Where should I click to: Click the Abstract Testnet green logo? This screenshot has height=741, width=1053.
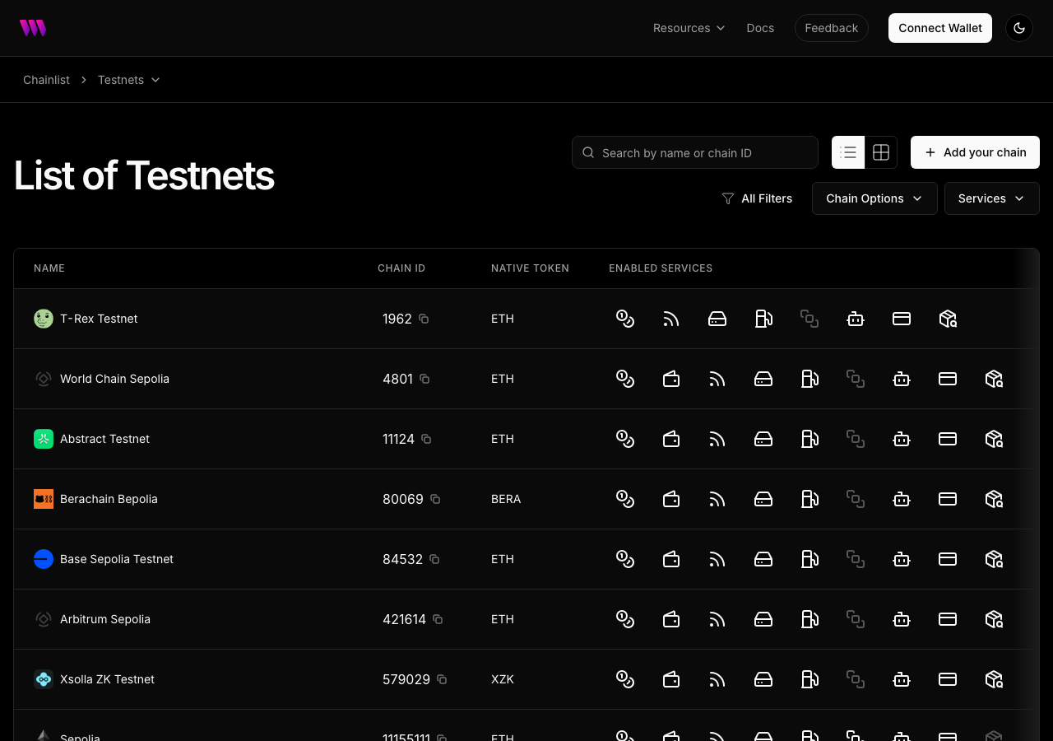pos(44,439)
